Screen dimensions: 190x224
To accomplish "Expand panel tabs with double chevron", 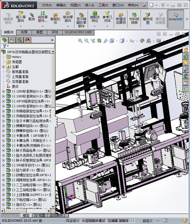I will click(52, 40).
